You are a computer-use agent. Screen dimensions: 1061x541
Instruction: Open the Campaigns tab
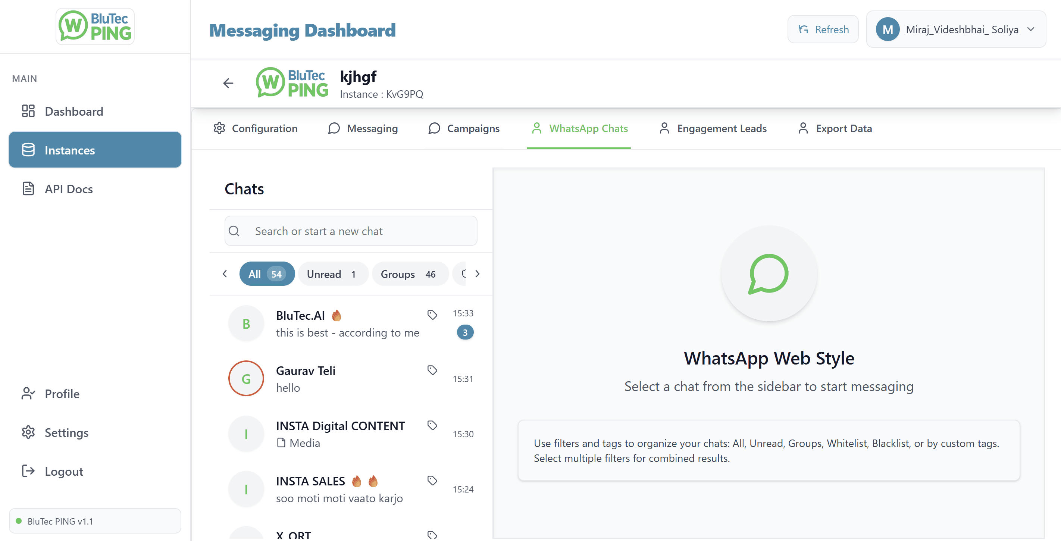click(x=464, y=129)
